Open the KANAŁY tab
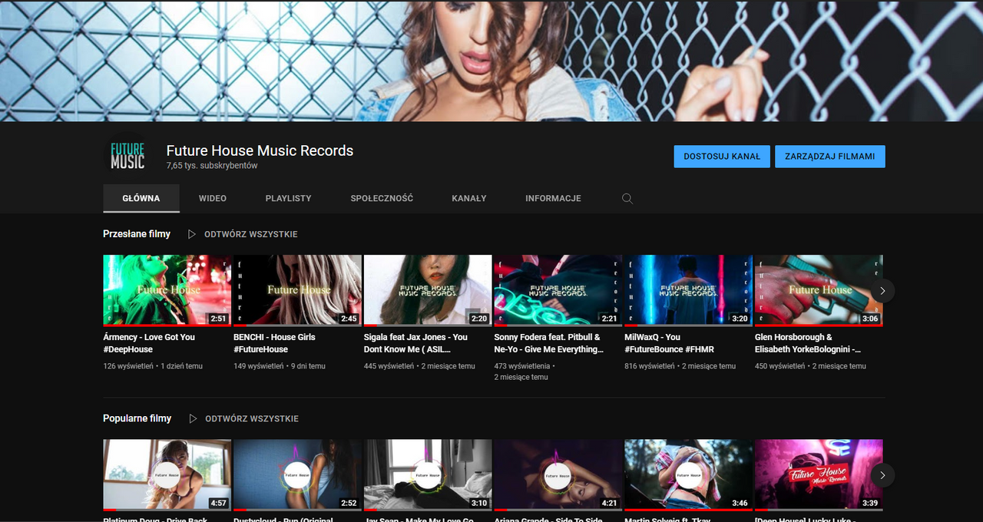 (x=469, y=198)
